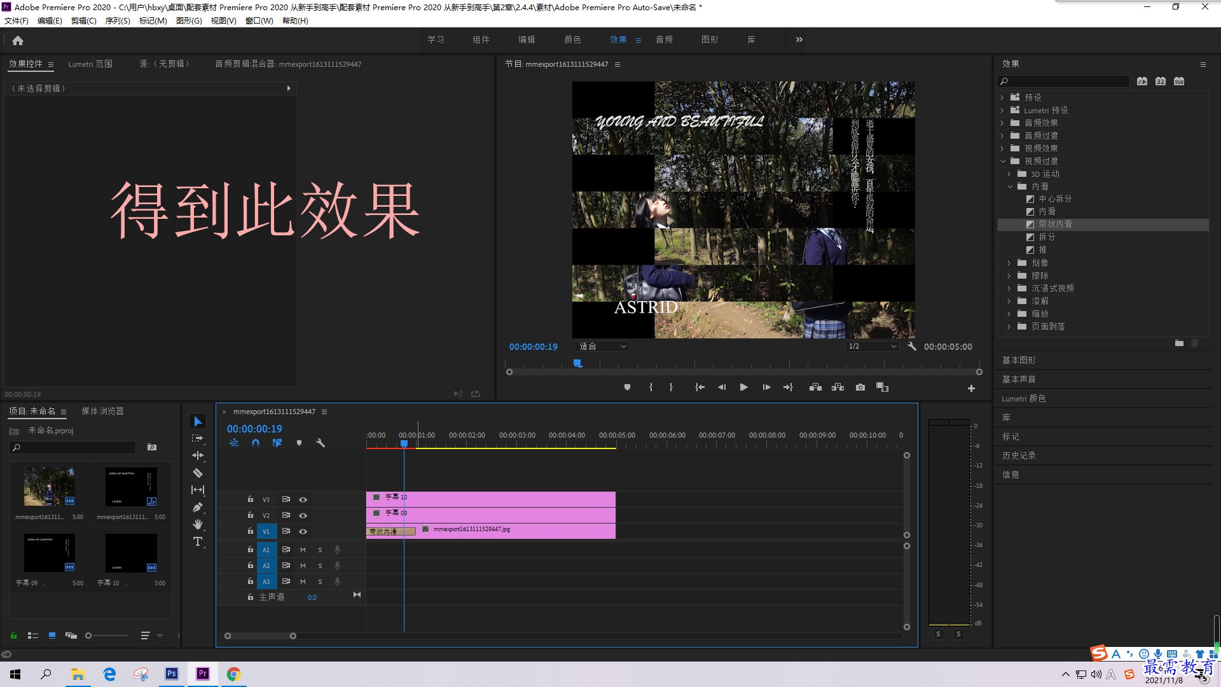Screen dimensions: 1221x687
Task: Switch to the 编辑 workspace tab
Action: click(x=527, y=39)
